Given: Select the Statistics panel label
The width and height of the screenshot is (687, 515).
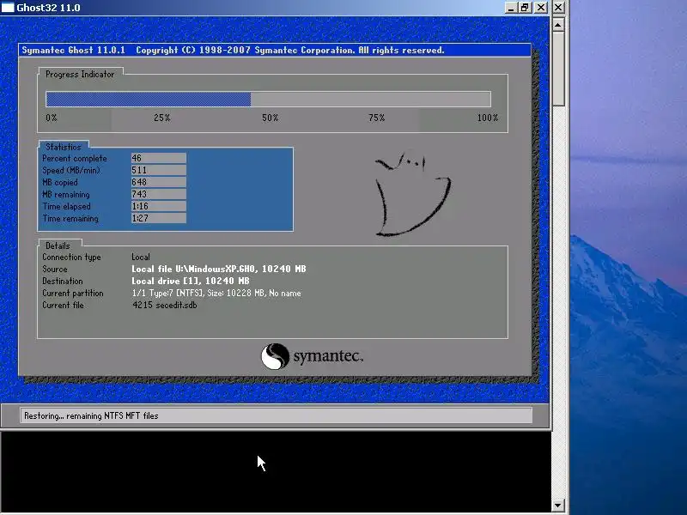Looking at the screenshot, I should pyautogui.click(x=63, y=147).
